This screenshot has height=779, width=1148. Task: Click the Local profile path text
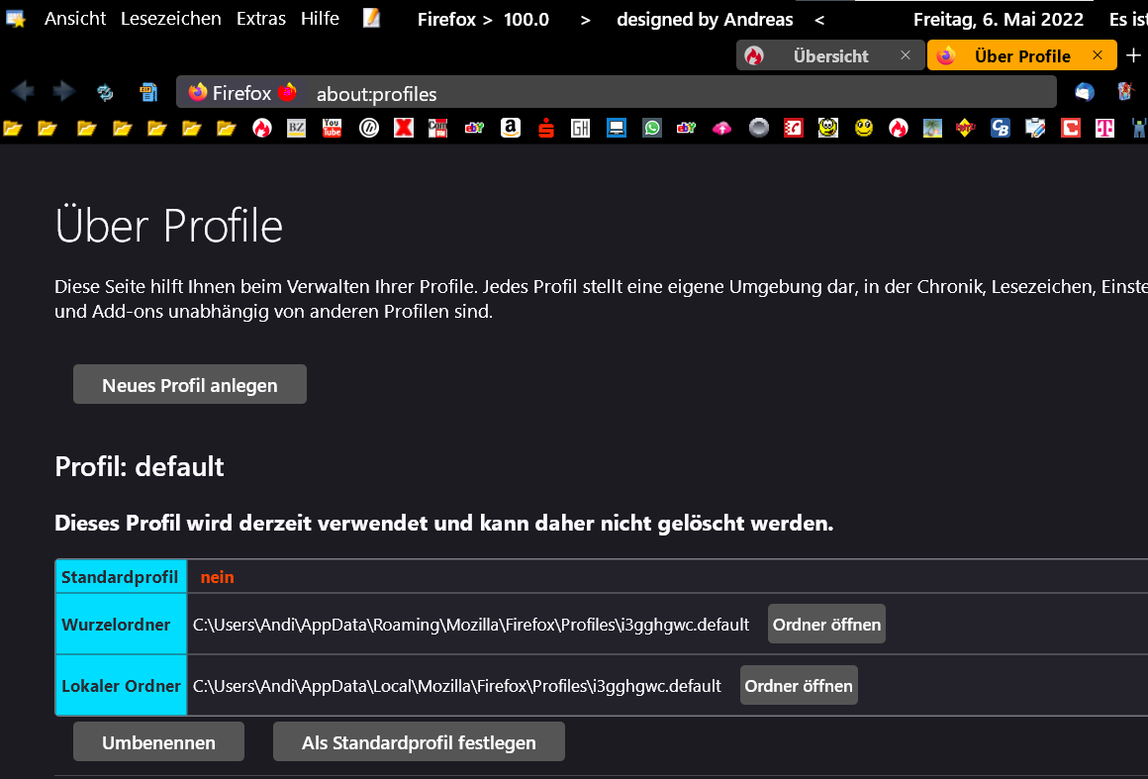click(x=457, y=686)
